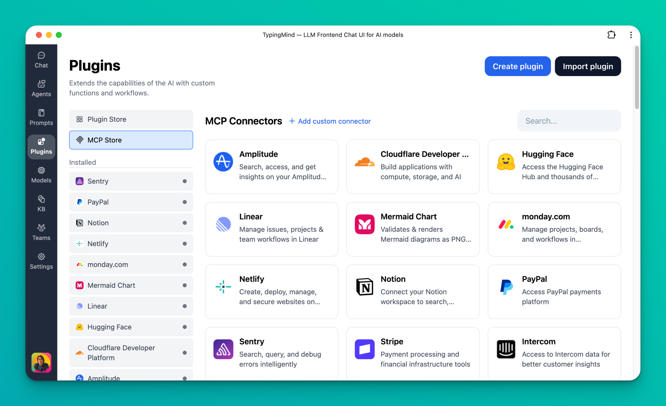This screenshot has height=406, width=666.
Task: Open the Models sidebar icon
Action: [41, 175]
